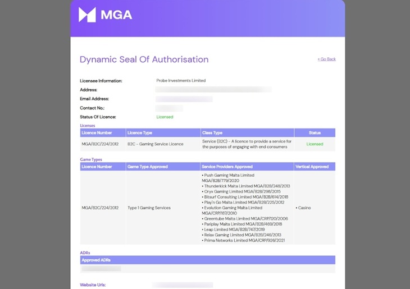Follow the Go Back link

pyautogui.click(x=326, y=59)
